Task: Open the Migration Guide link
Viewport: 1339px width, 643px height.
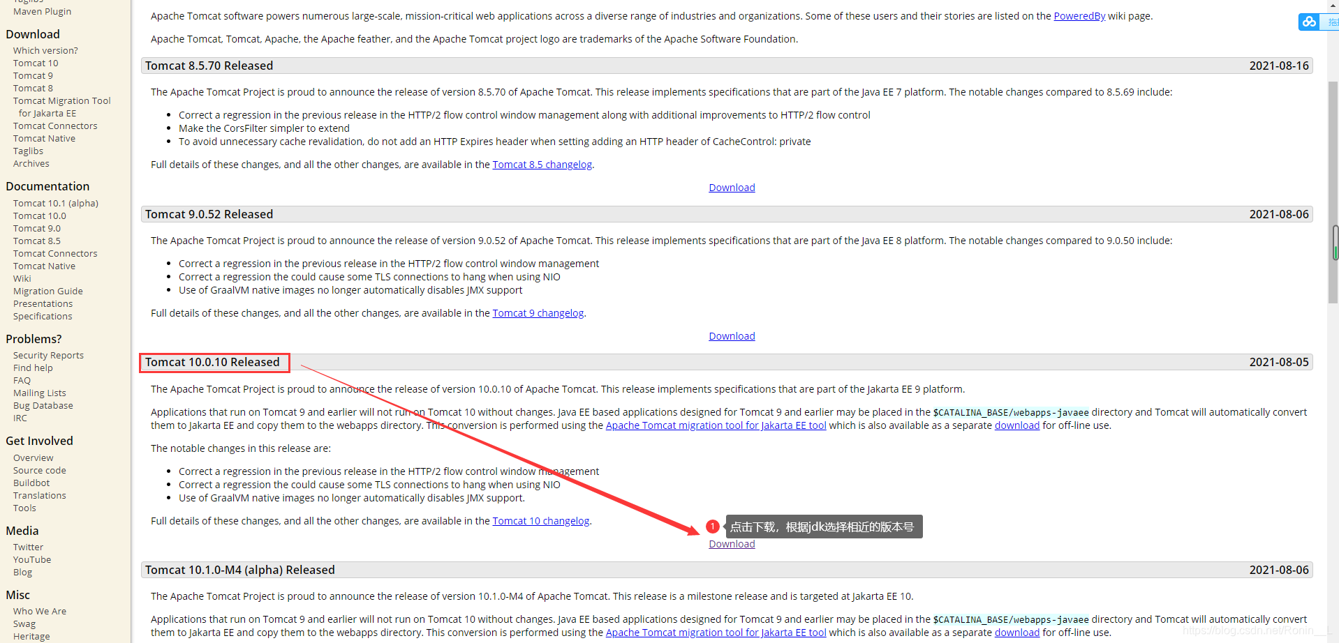Action: pyautogui.click(x=48, y=291)
